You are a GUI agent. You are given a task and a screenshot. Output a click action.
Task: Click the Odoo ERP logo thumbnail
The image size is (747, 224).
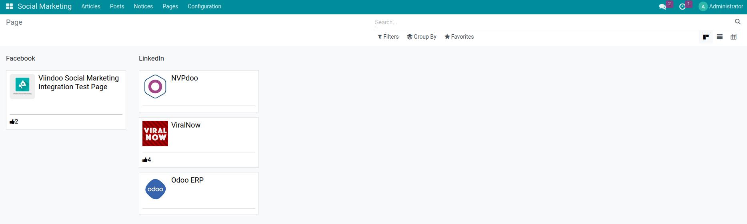(x=155, y=189)
